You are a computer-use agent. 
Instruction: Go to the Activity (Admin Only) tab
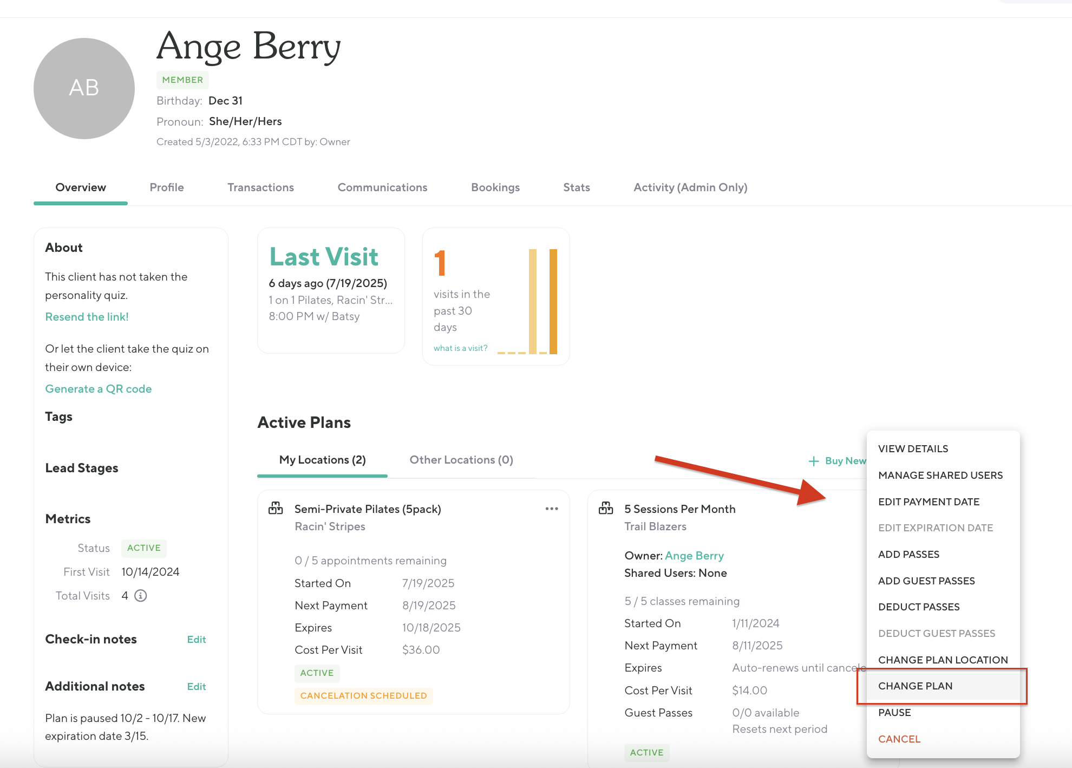pos(690,187)
